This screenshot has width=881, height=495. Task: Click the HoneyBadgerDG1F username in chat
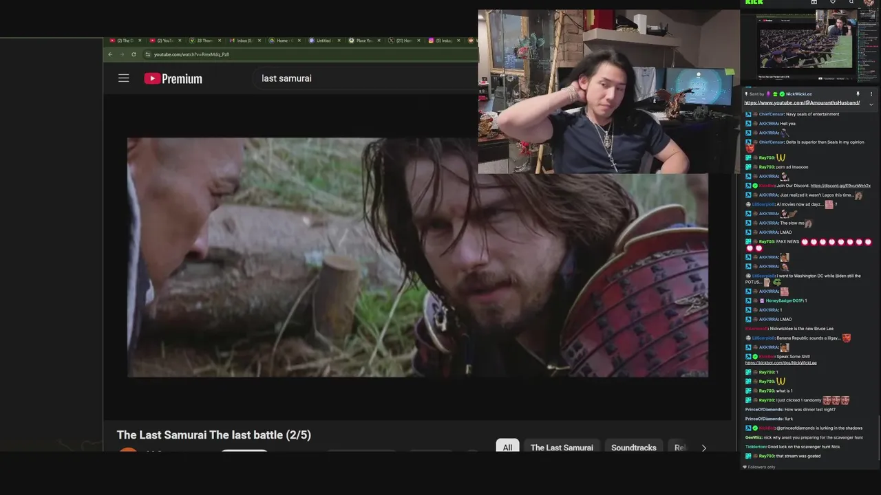784,300
